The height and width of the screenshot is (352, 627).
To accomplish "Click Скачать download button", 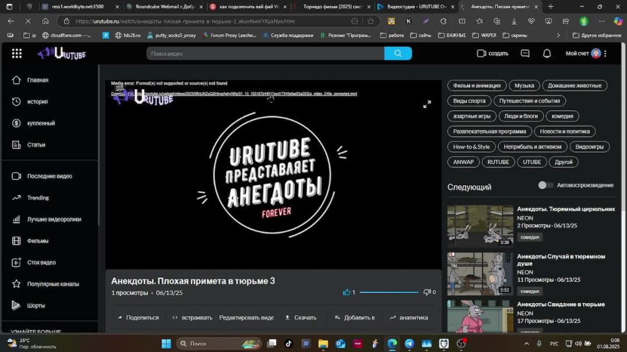I will pyautogui.click(x=301, y=318).
